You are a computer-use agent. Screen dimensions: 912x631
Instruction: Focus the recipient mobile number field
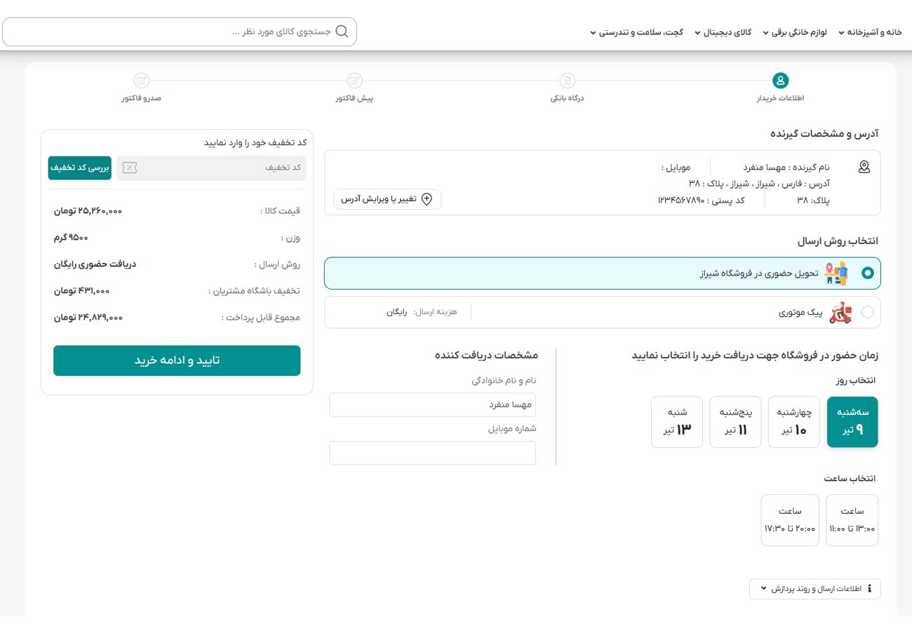point(432,453)
